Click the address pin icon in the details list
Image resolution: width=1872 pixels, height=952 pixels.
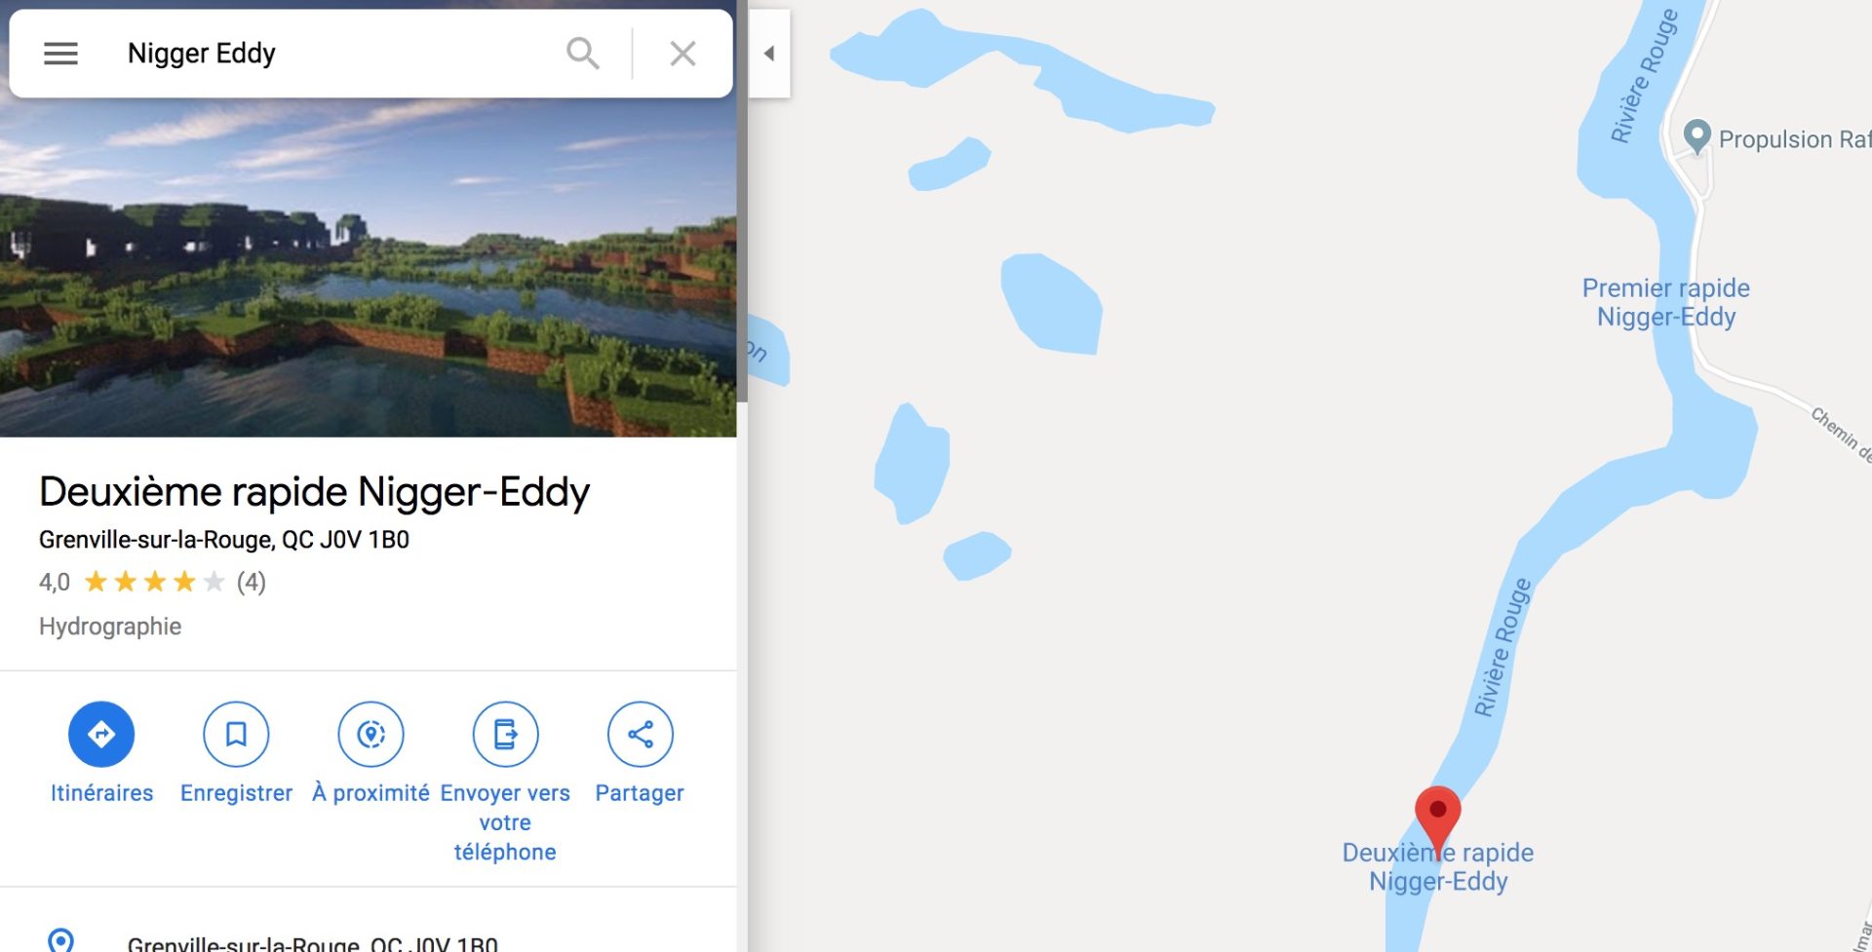(60, 940)
